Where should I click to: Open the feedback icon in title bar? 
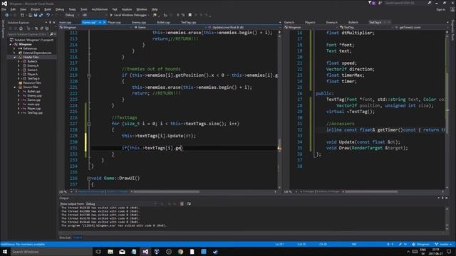click(x=380, y=3)
